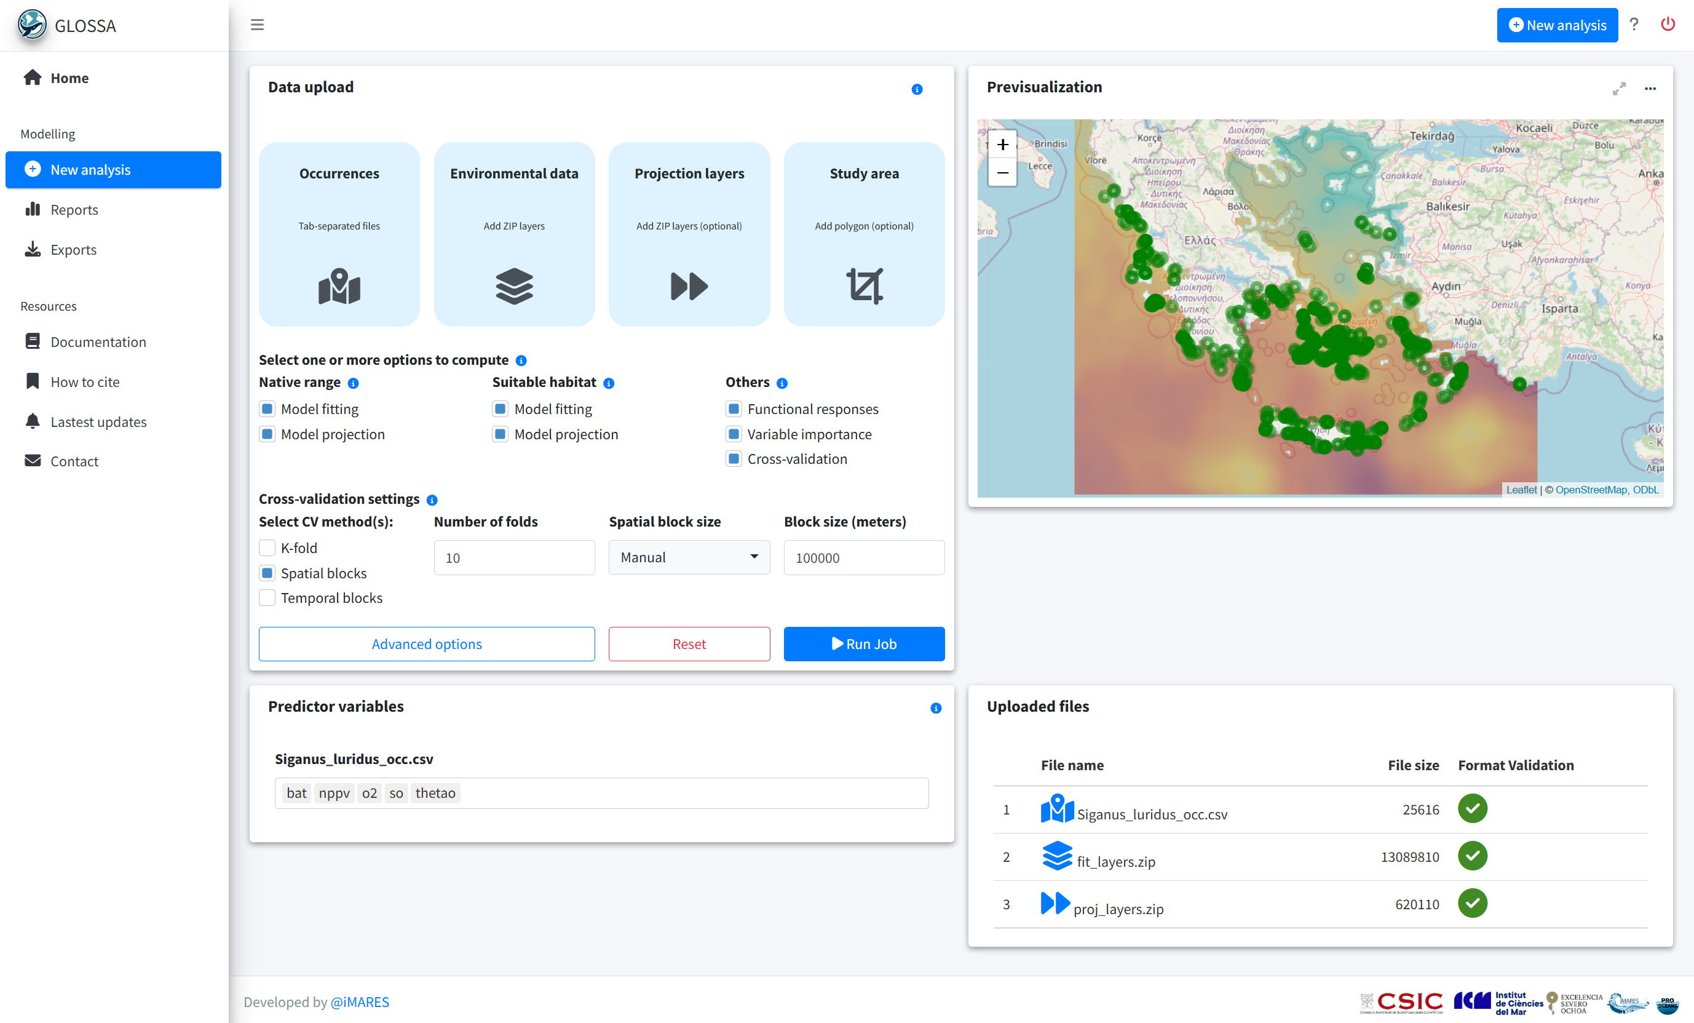This screenshot has height=1023, width=1694.
Task: Click the Projection layers fast-forward icon
Action: click(x=689, y=286)
